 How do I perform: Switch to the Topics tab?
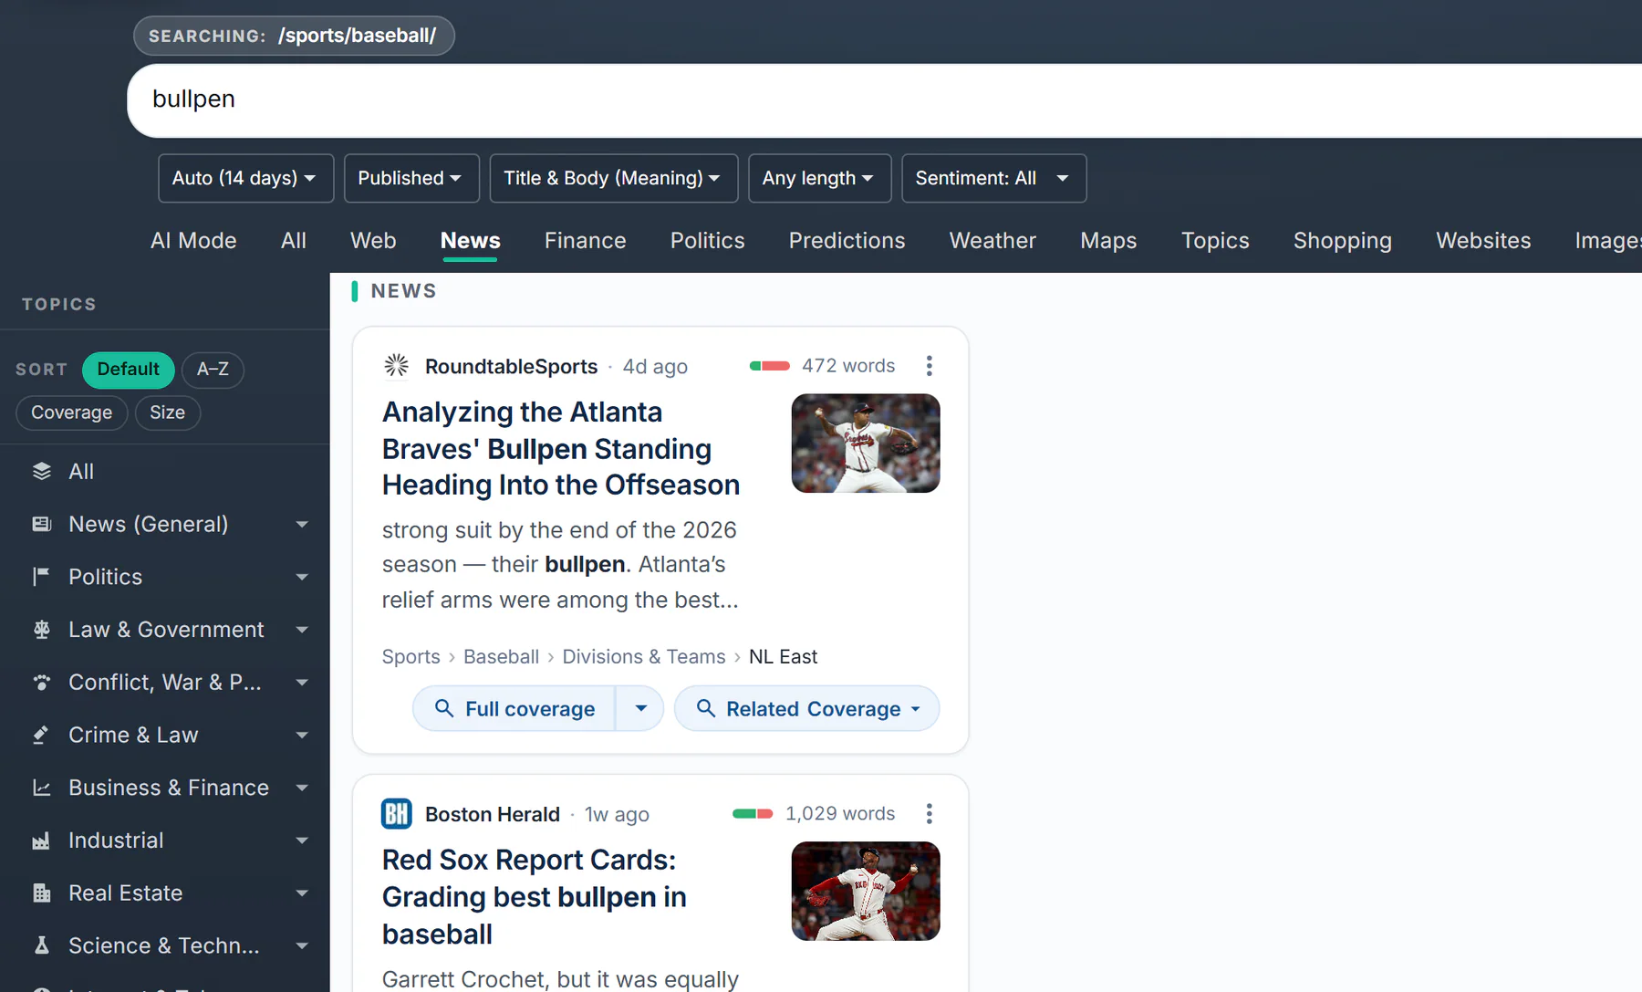(x=1215, y=240)
